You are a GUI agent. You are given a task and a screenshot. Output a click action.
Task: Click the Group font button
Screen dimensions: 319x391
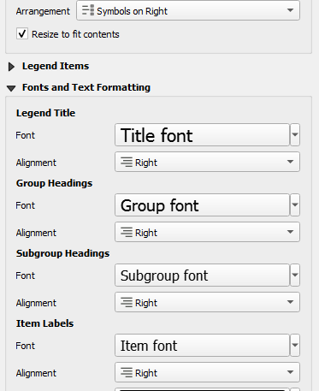tap(202, 205)
